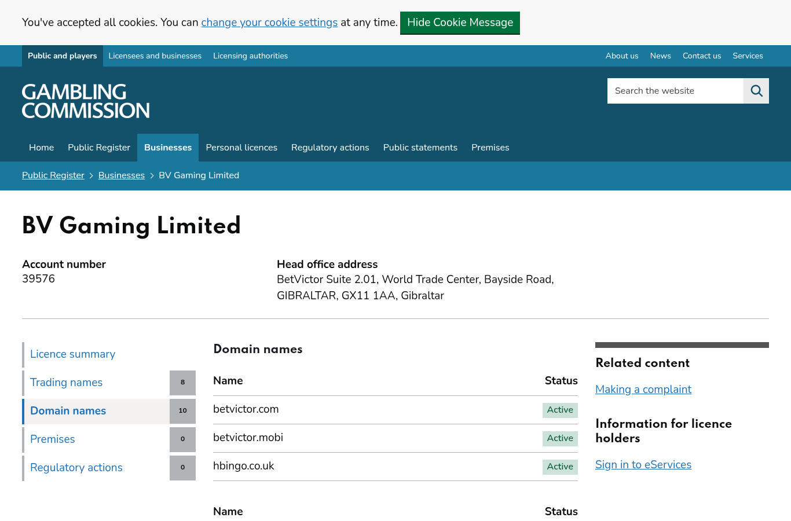Click the Active status for betvictor.com
The height and width of the screenshot is (521, 791).
click(x=560, y=410)
